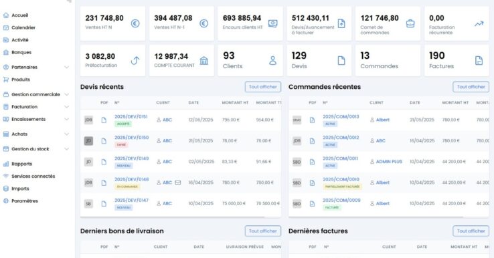Viewport: 494px width, 258px height.
Task: Click Tout afficher for Dernières factures
Action: [471, 231]
